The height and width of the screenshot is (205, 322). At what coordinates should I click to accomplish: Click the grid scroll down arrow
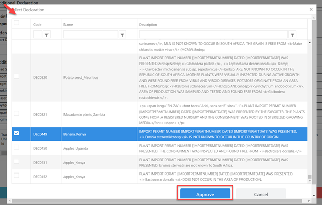(x=310, y=181)
